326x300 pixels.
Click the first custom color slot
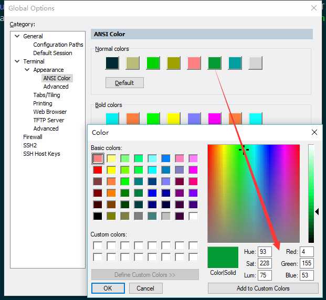pos(98,245)
